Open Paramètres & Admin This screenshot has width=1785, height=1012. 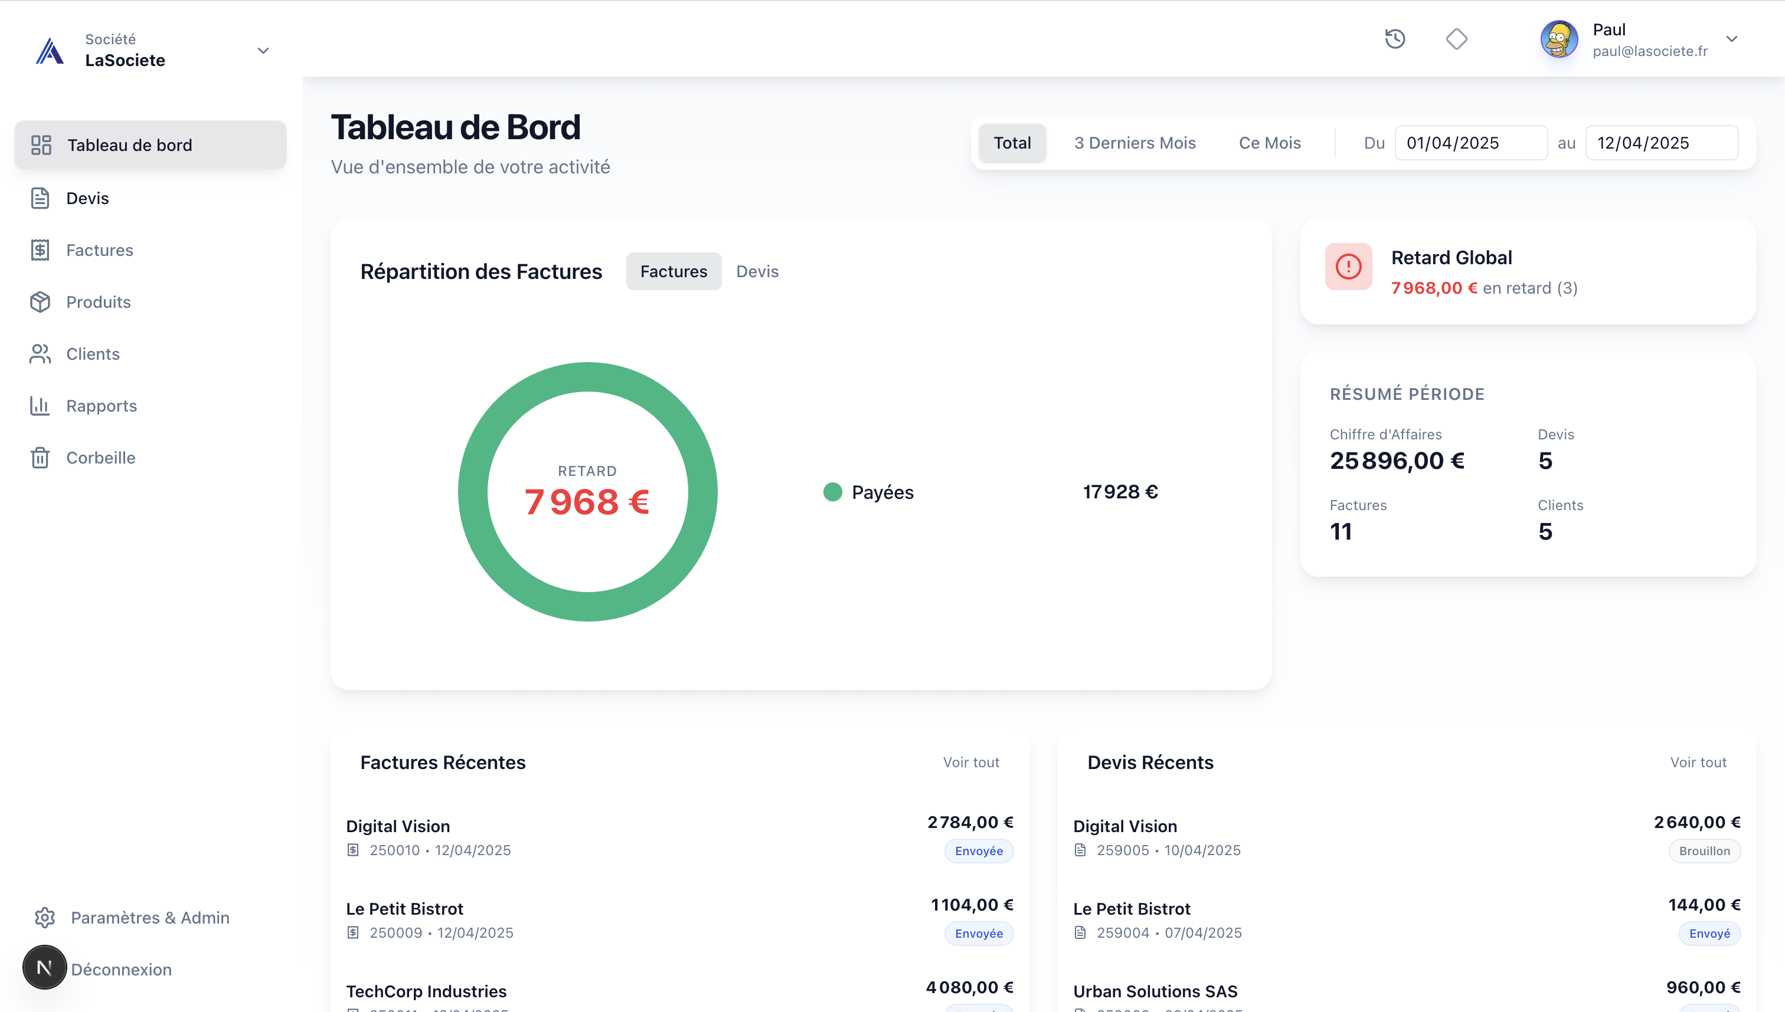click(151, 918)
